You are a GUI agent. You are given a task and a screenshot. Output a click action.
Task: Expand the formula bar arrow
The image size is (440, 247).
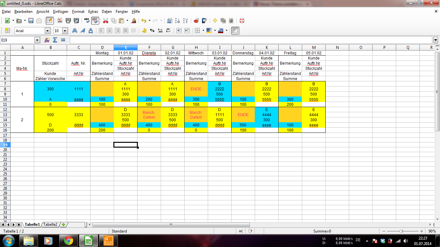[436, 40]
